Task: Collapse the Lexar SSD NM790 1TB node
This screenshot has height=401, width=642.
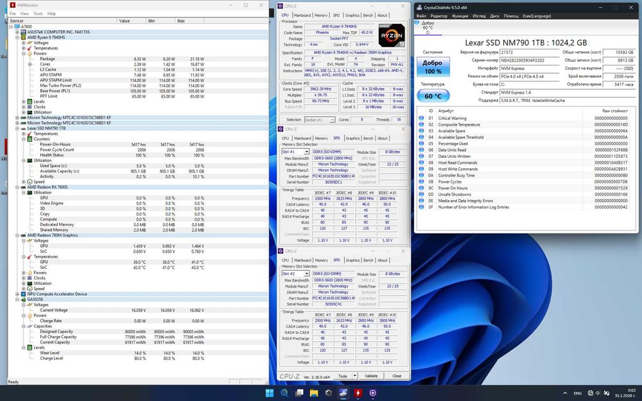Action: 17,128
